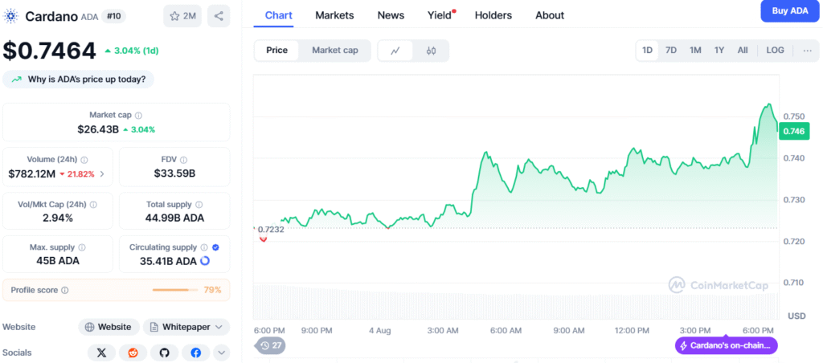The height and width of the screenshot is (363, 823).
Task: Click the 2.94% Vol/Mkt Cap value
Action: coord(58,218)
